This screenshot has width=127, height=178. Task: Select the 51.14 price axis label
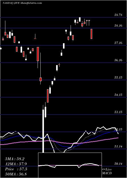118,146
